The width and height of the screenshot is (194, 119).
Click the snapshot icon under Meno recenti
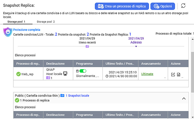(87, 46)
